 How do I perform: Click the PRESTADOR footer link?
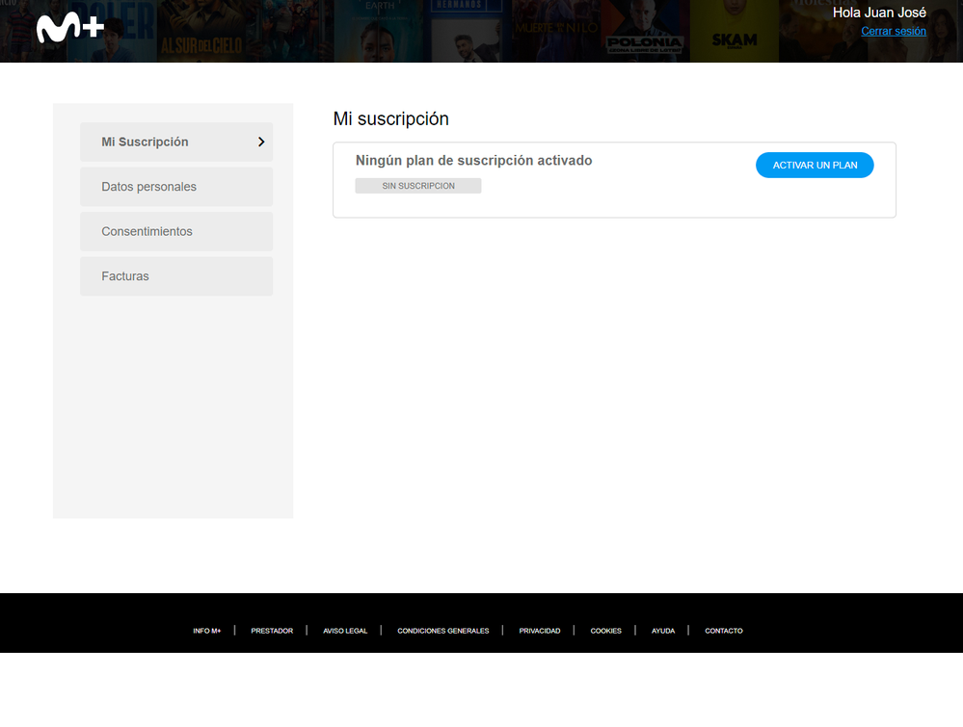pos(272,631)
